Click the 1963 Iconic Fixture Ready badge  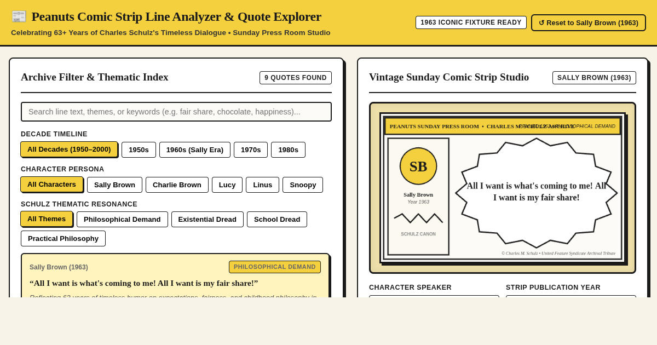point(471,22)
